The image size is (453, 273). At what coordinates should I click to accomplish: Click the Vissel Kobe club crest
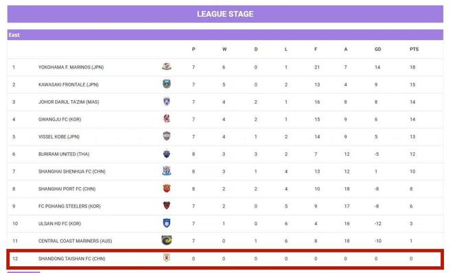click(x=166, y=136)
